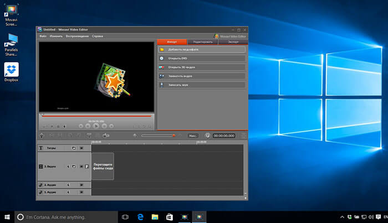
Task: Click the red player seek bar
Action: click(96, 116)
